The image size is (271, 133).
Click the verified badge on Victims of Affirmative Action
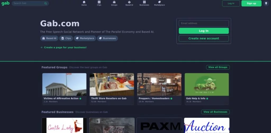tap(80, 98)
